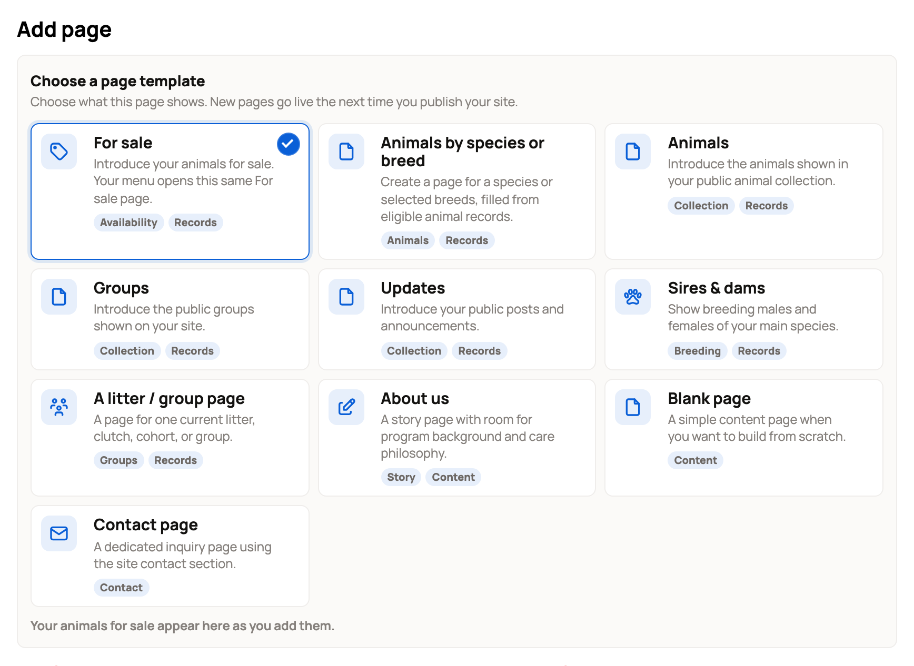Click the Collection tag on the Animals card

pyautogui.click(x=701, y=206)
